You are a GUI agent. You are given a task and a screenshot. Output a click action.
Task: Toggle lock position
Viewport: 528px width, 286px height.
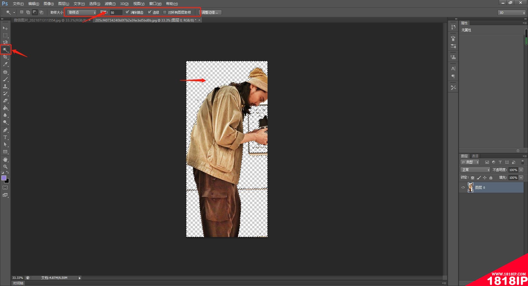[485, 178]
